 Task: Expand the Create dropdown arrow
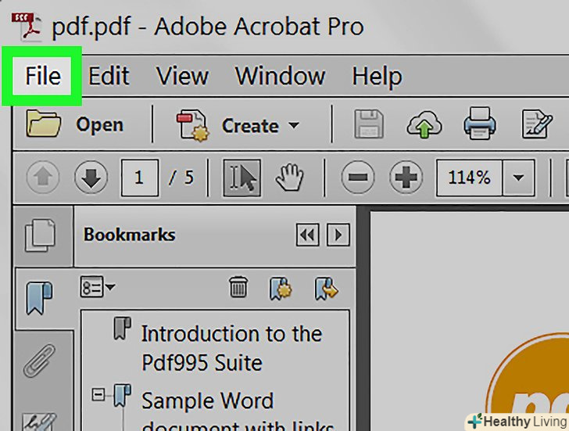294,125
